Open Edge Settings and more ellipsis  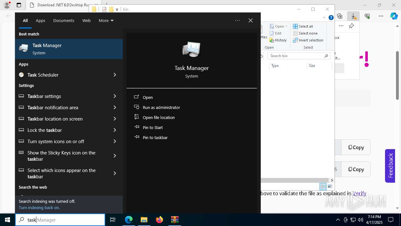pos(381,16)
